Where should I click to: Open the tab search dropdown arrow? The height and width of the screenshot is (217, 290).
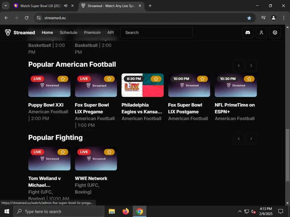click(x=6, y=6)
